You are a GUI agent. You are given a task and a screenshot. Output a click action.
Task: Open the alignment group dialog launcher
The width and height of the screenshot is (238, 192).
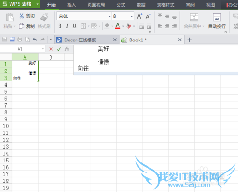pyautogui.click(x=226, y=32)
